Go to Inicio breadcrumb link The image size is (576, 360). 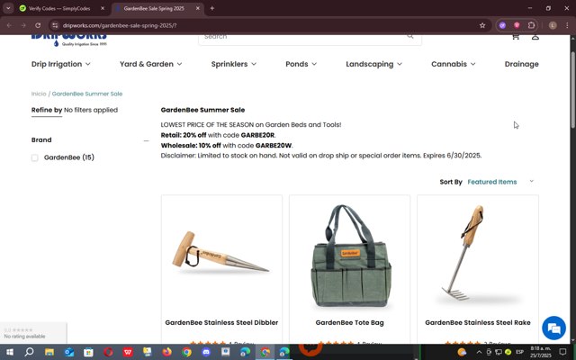click(x=39, y=94)
